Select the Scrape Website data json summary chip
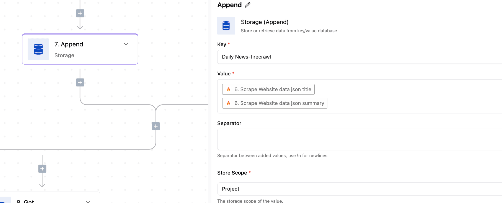The width and height of the screenshot is (502, 203). [275, 103]
